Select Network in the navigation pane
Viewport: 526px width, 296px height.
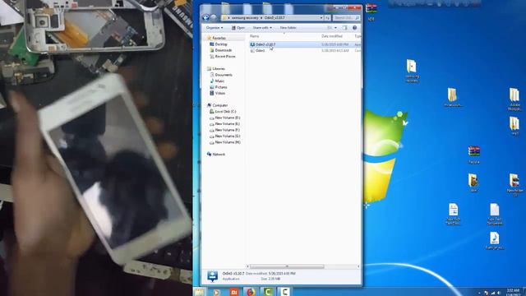click(219, 155)
